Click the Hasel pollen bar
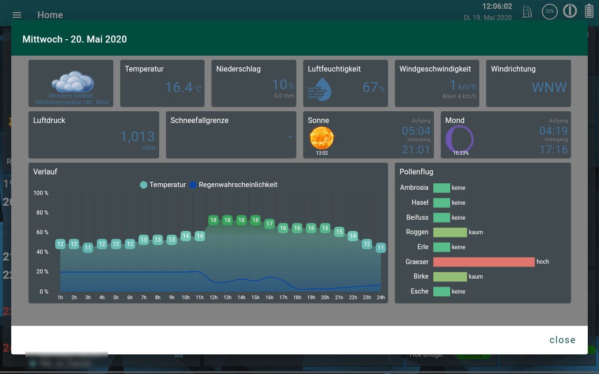The width and height of the screenshot is (599, 374). [x=441, y=203]
